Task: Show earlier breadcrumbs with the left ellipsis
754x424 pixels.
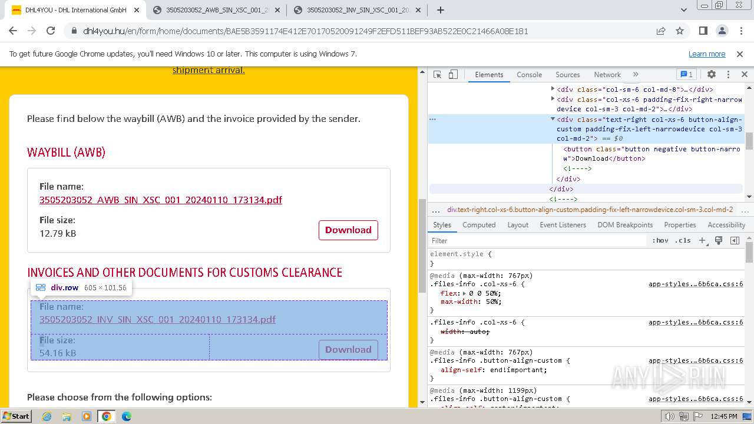Action: click(436, 210)
